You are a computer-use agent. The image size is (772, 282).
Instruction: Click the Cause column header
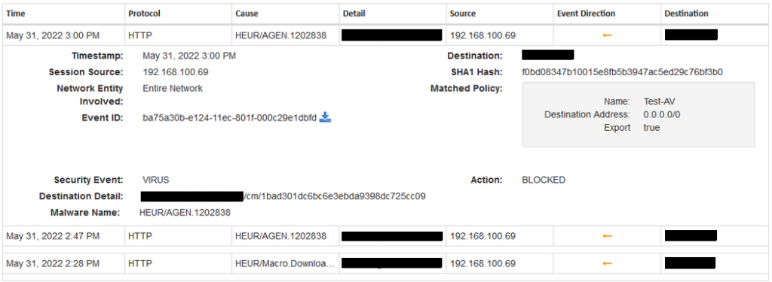(247, 14)
